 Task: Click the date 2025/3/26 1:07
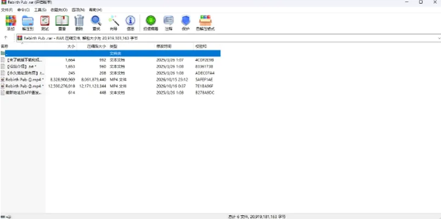click(170, 60)
